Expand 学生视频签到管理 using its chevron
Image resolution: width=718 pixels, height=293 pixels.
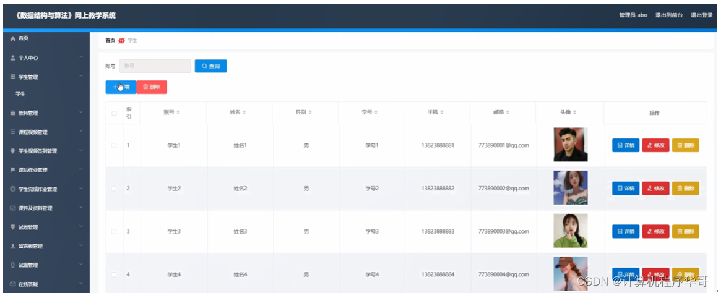click(81, 150)
